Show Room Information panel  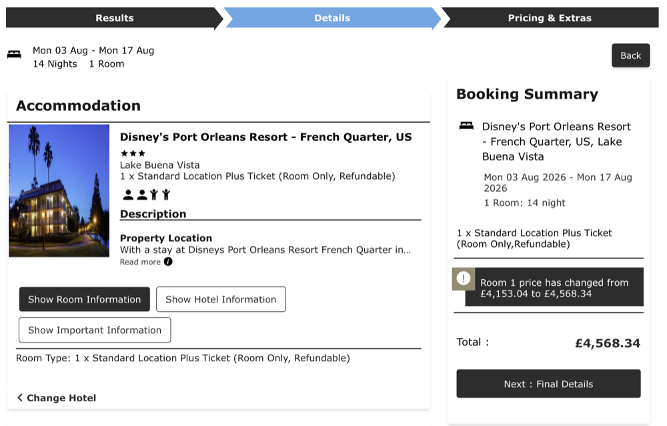pos(84,299)
